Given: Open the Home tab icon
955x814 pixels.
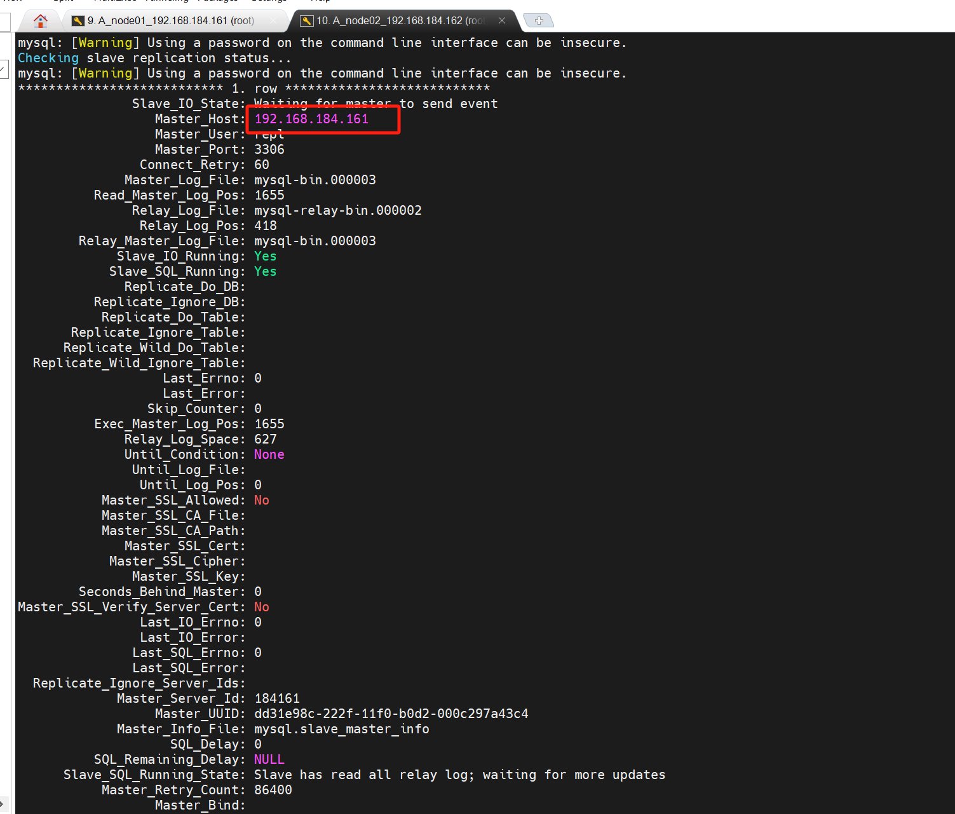Looking at the screenshot, I should 41,21.
